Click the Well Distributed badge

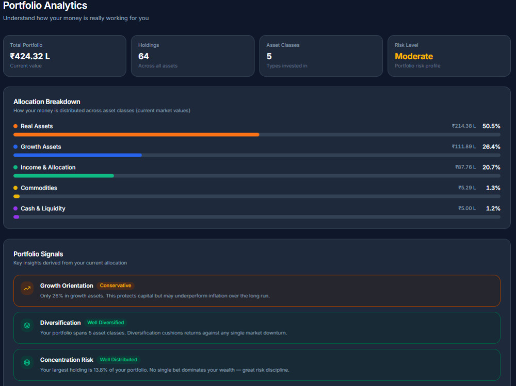coord(119,360)
